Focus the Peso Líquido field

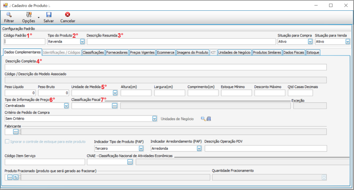pos(20,93)
